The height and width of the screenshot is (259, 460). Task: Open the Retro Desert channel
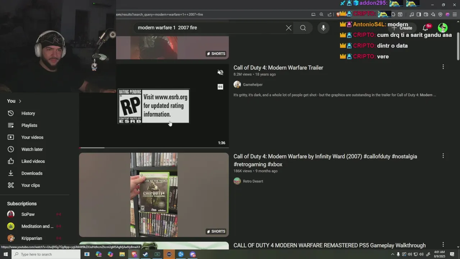pyautogui.click(x=253, y=181)
